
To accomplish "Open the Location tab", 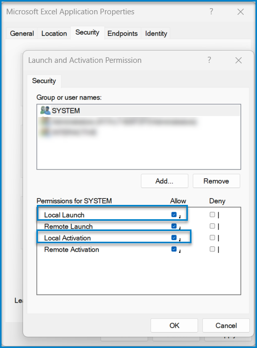I will (54, 33).
